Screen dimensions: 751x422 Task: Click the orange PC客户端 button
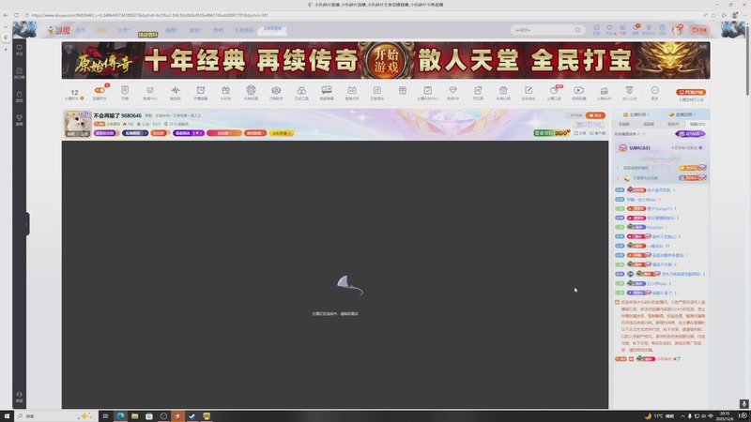tap(691, 92)
